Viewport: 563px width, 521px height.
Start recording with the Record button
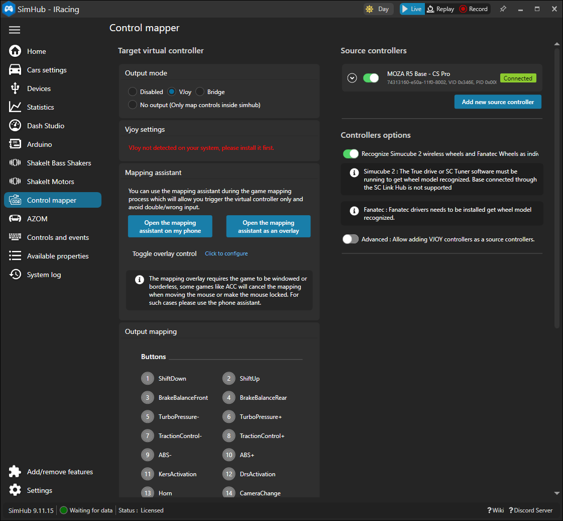point(474,9)
